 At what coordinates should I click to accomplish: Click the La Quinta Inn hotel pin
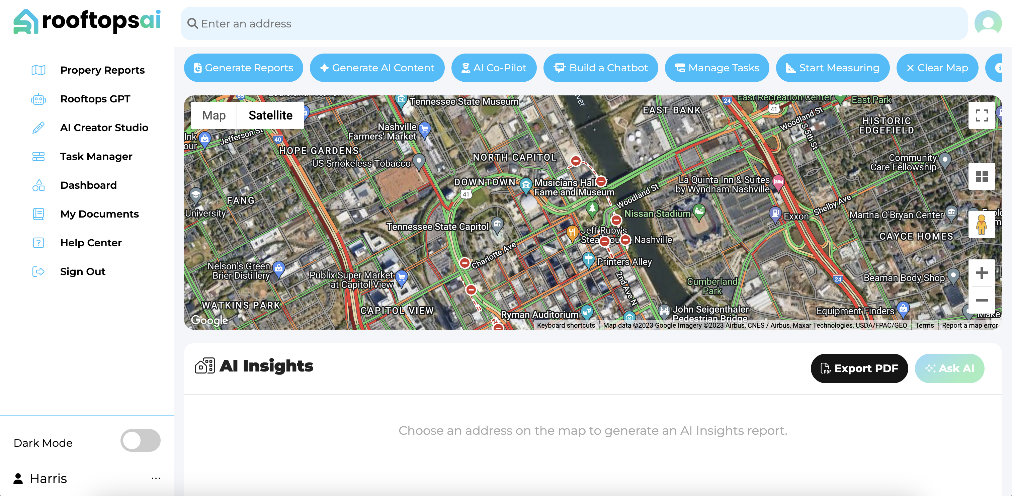[778, 182]
